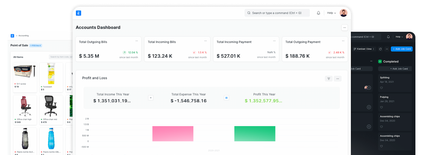
Task: Click the equals operator before Profit This Year
Action: pos(226,98)
